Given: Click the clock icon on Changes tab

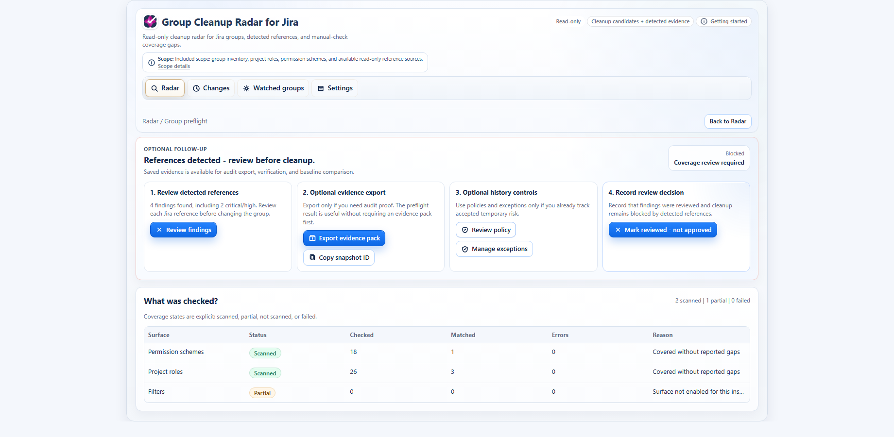Looking at the screenshot, I should (x=196, y=88).
